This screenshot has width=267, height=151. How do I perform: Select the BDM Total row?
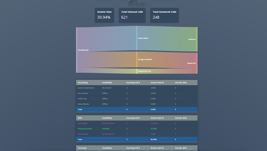click(x=137, y=140)
